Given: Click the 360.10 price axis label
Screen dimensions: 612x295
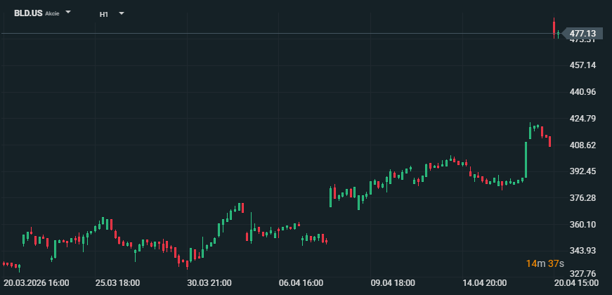Looking at the screenshot, I should pyautogui.click(x=582, y=224).
